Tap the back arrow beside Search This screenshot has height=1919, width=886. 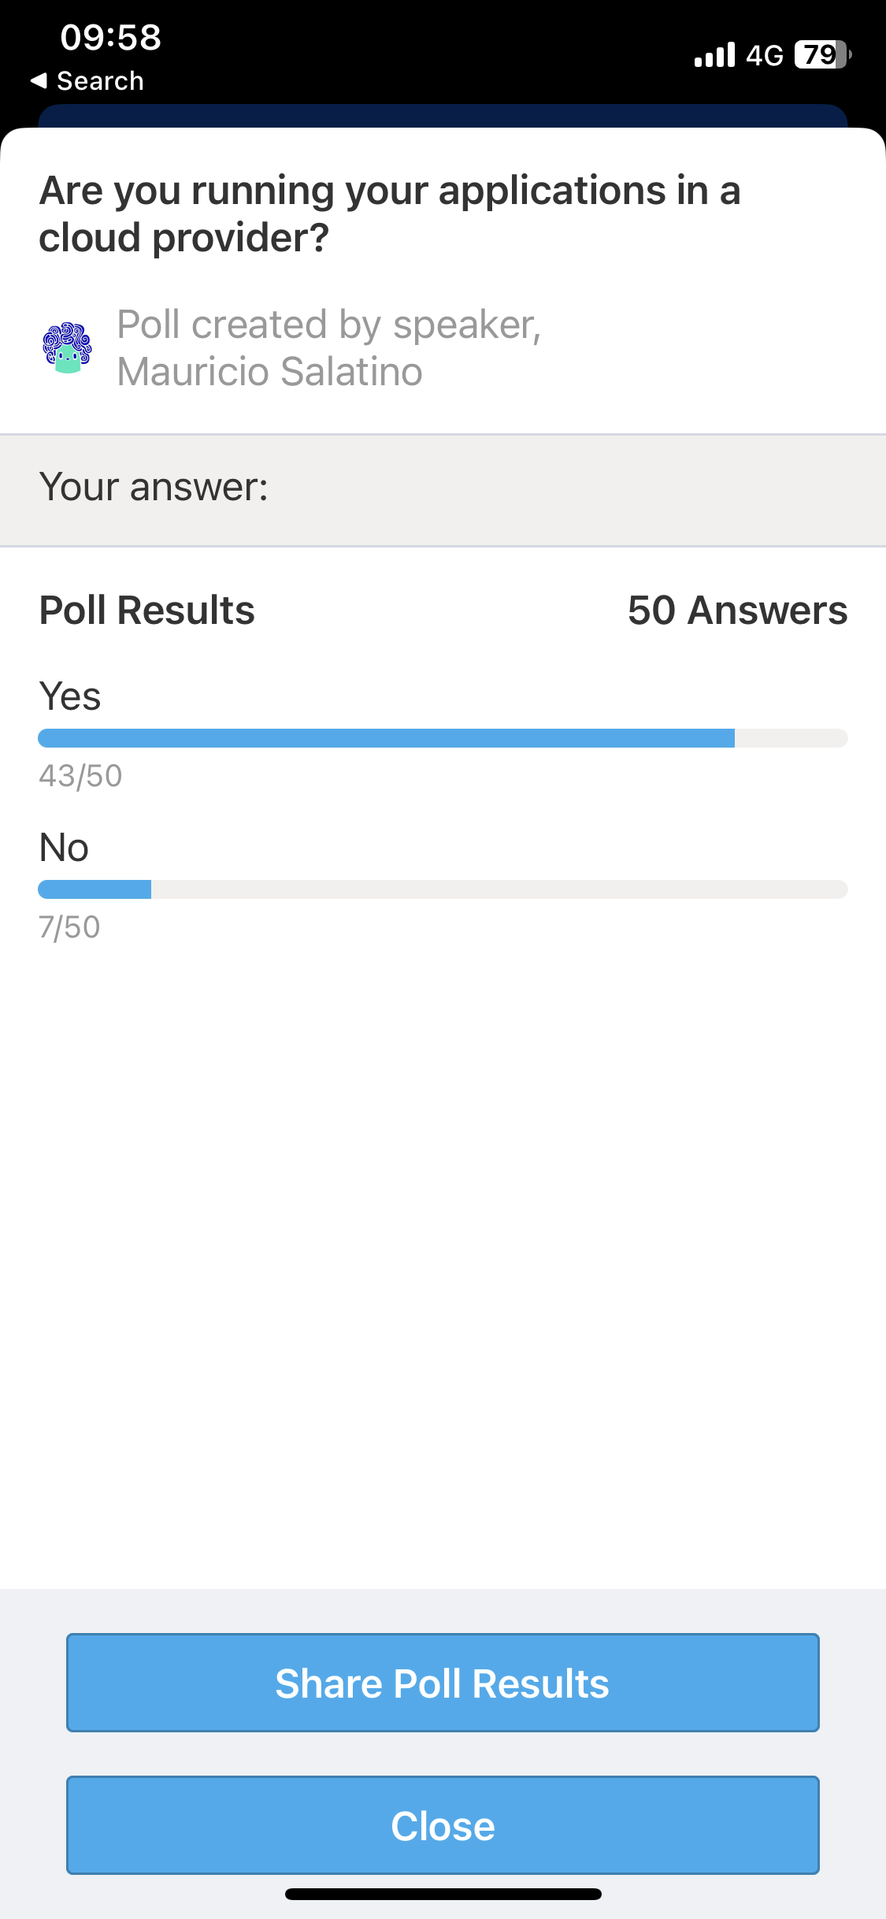click(x=39, y=80)
